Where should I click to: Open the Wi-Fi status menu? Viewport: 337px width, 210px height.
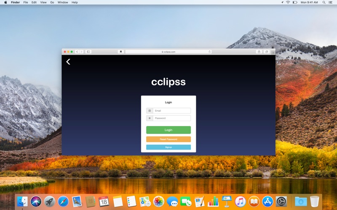pyautogui.click(x=288, y=3)
